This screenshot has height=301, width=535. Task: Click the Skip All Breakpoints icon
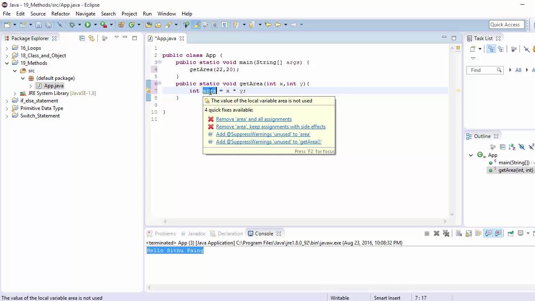point(60,25)
